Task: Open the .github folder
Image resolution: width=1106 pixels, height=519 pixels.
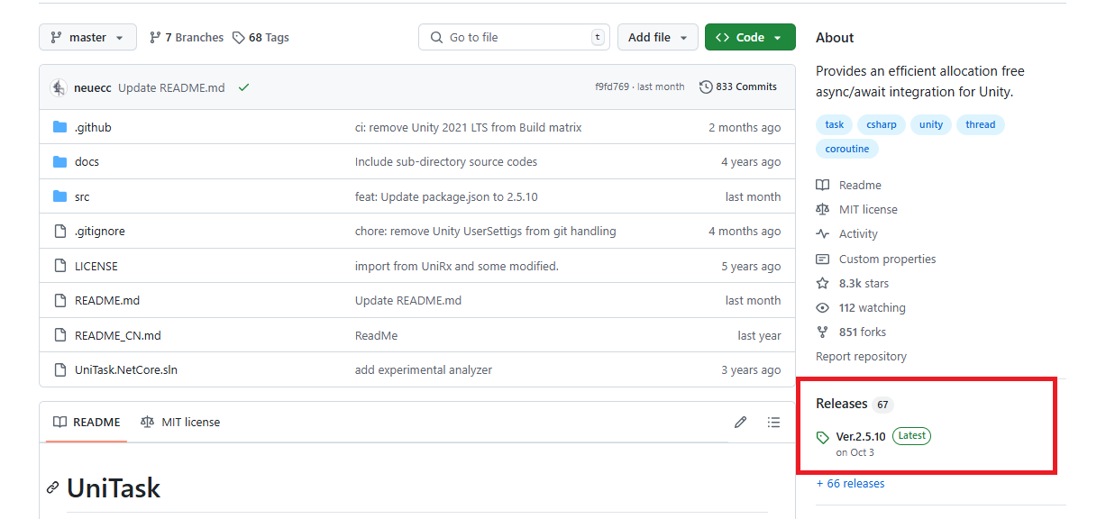Action: tap(93, 128)
